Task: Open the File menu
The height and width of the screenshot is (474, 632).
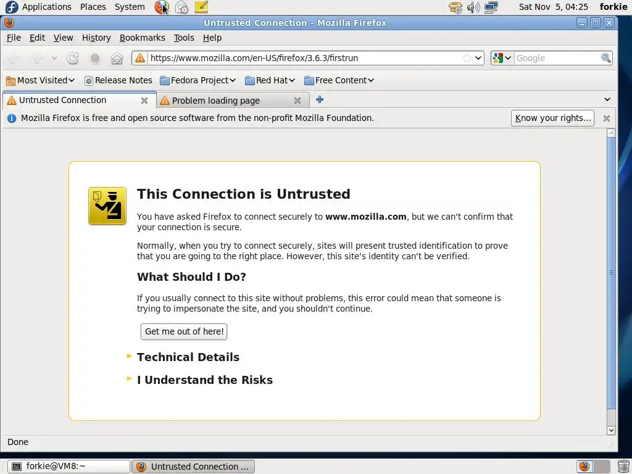Action: click(14, 38)
